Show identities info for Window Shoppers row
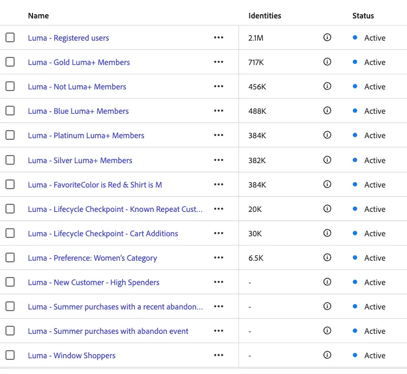This screenshot has height=374, width=407. click(x=327, y=355)
